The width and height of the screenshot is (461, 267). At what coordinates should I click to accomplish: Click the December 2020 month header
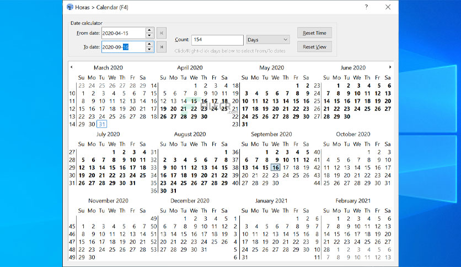point(190,201)
